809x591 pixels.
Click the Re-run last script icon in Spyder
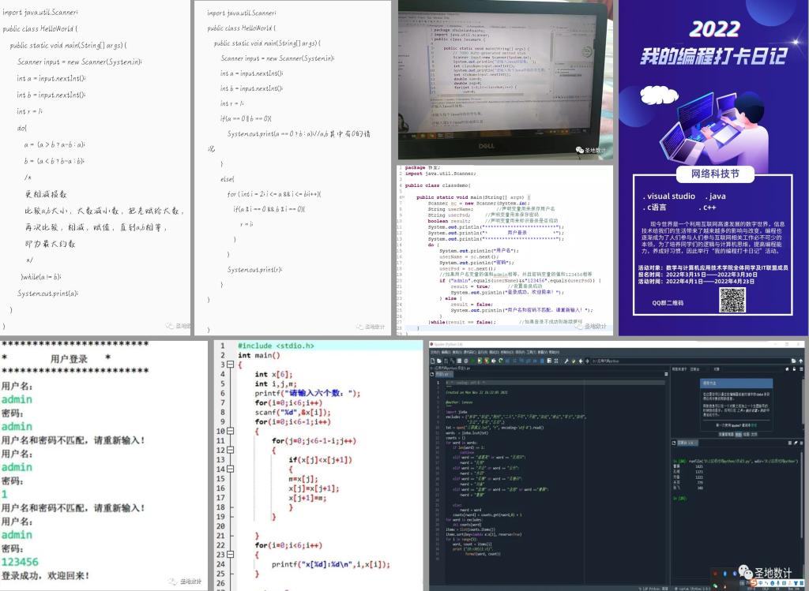click(500, 361)
